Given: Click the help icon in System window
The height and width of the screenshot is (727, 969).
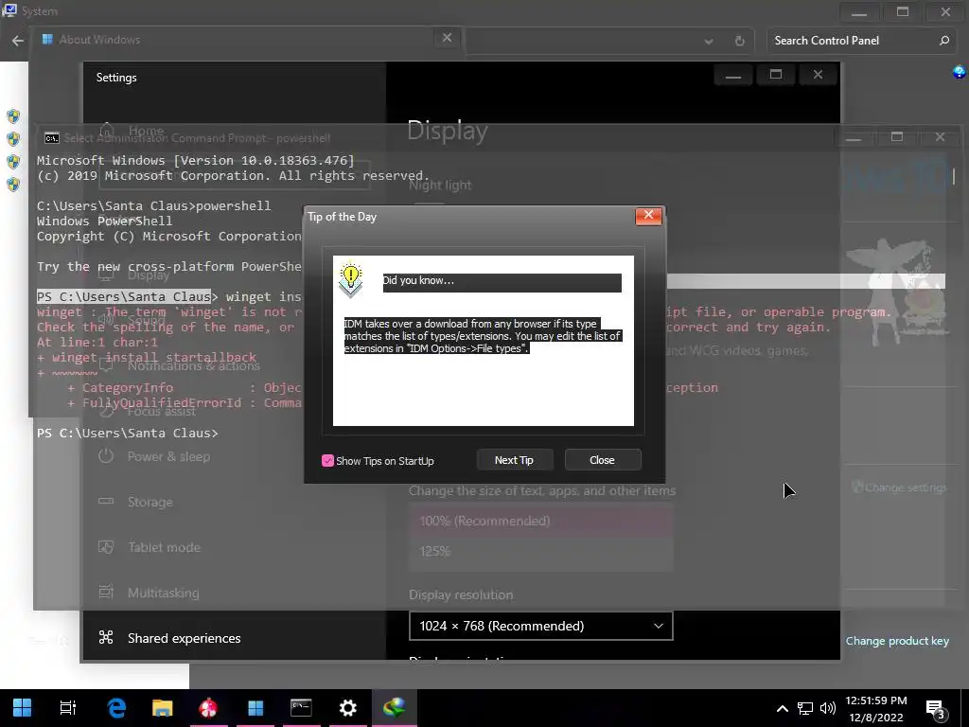Looking at the screenshot, I should (x=959, y=72).
